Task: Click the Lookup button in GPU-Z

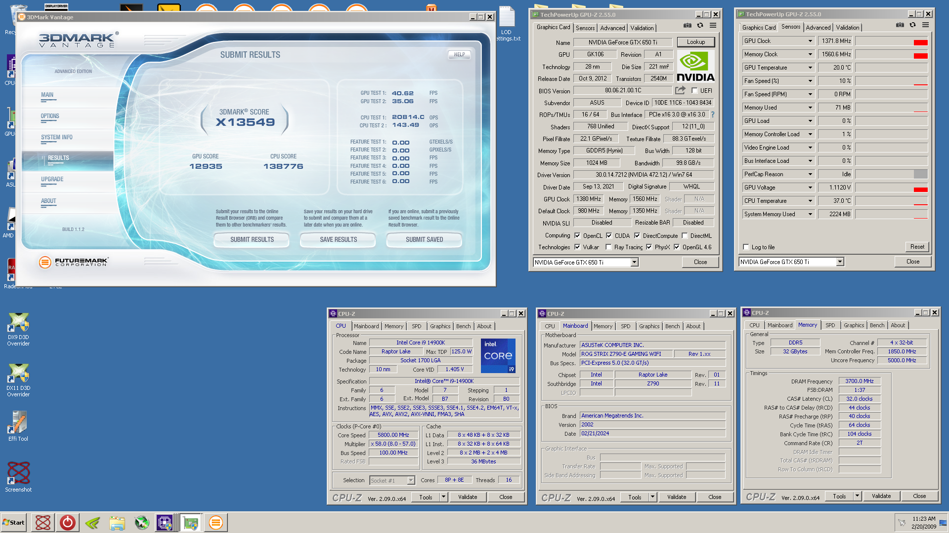Action: 695,42
